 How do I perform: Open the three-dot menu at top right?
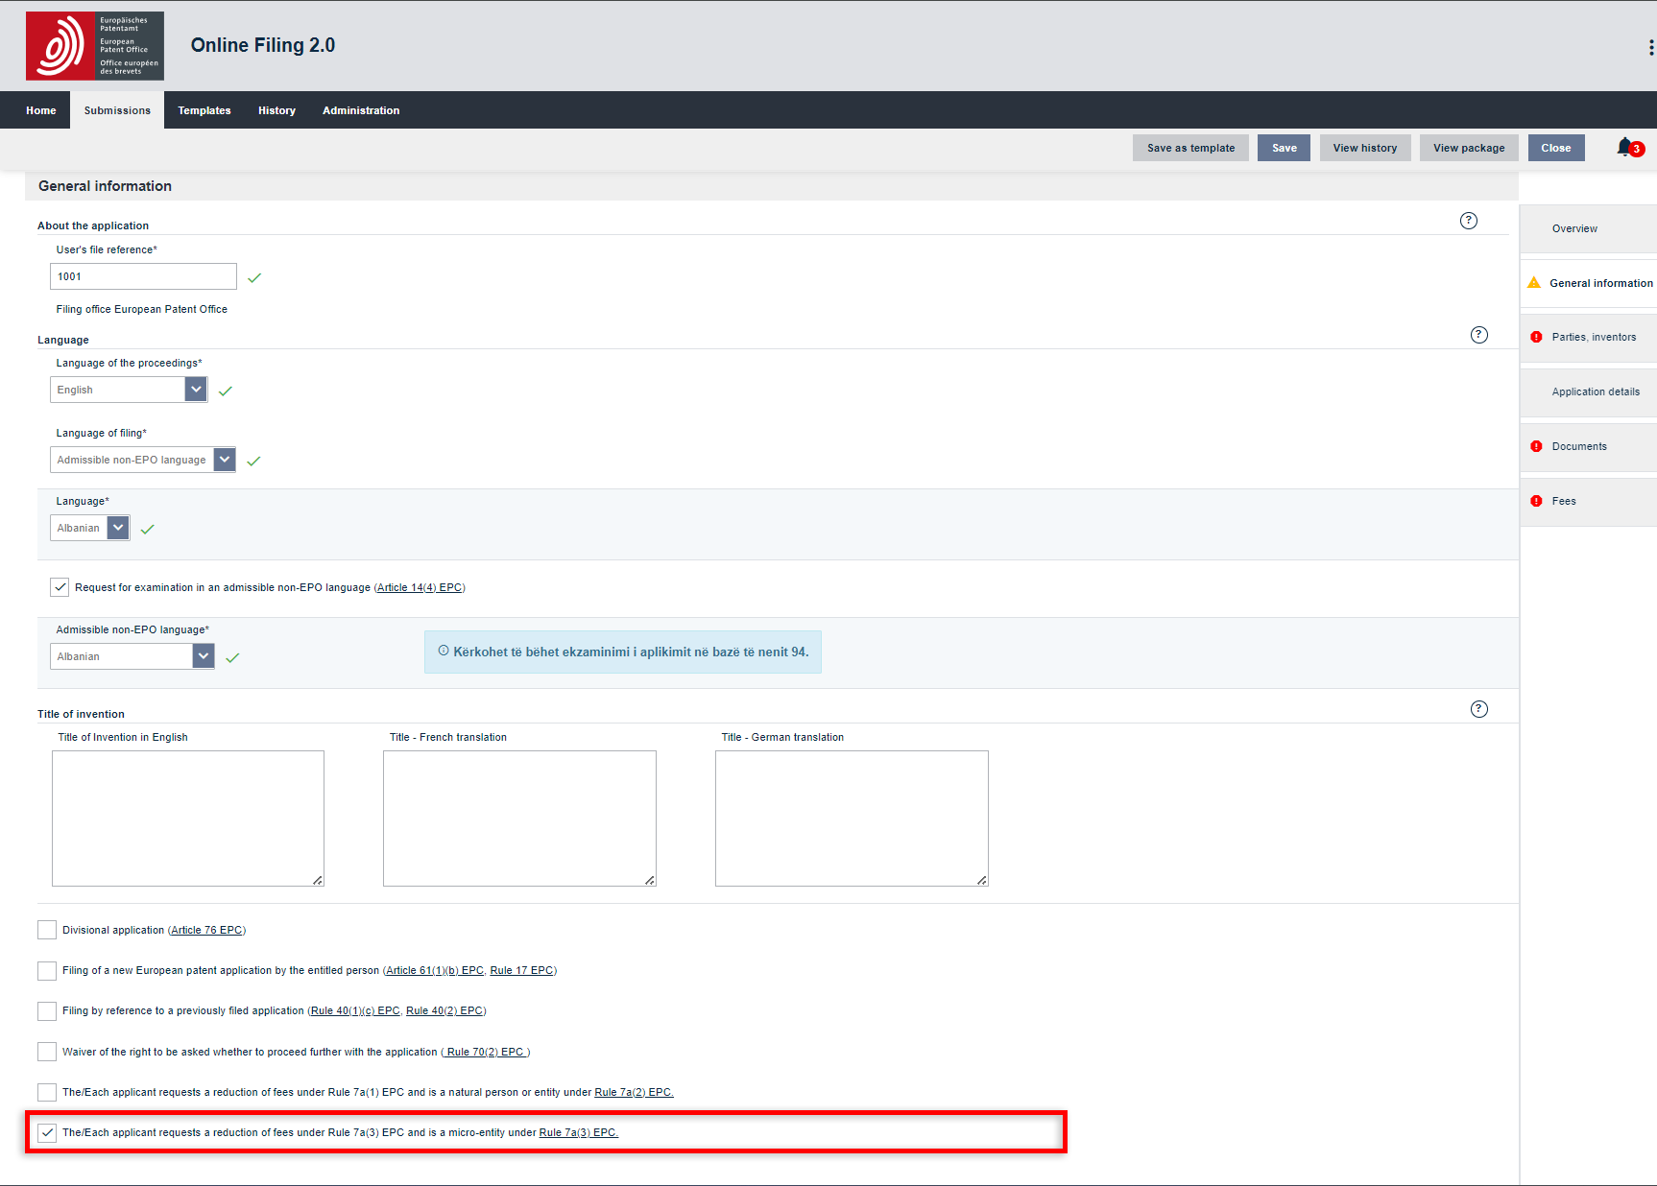point(1650,47)
